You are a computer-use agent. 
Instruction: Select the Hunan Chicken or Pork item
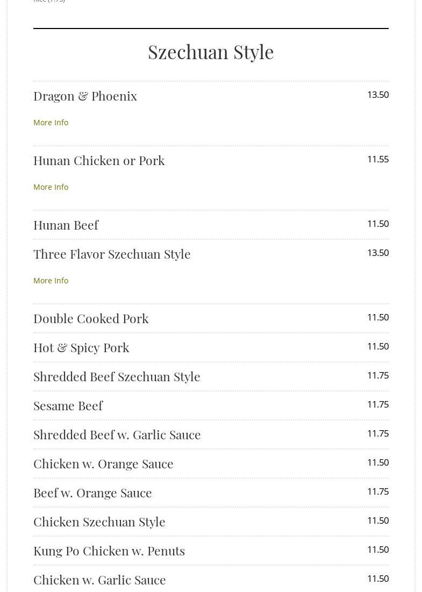click(x=99, y=160)
